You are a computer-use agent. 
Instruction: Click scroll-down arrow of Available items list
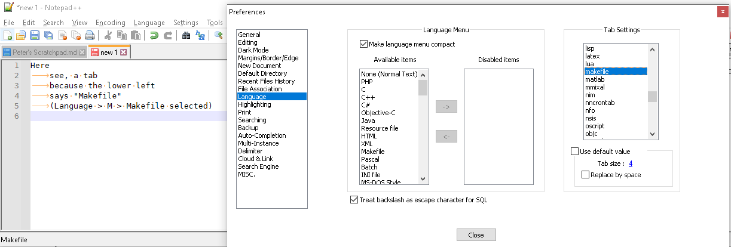(423, 179)
